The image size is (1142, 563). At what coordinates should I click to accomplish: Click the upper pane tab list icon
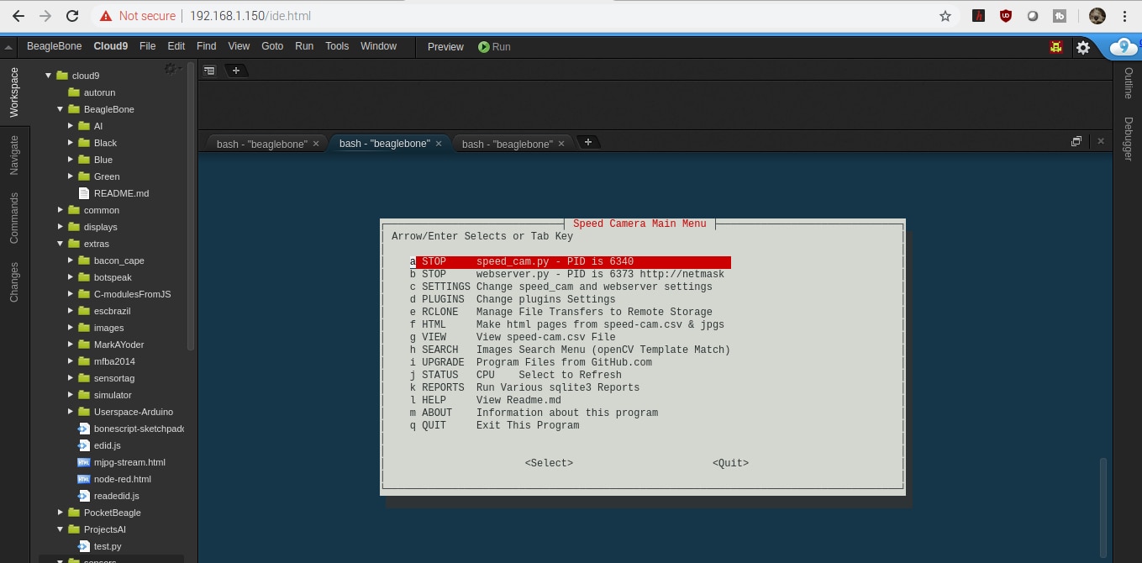[x=209, y=71]
